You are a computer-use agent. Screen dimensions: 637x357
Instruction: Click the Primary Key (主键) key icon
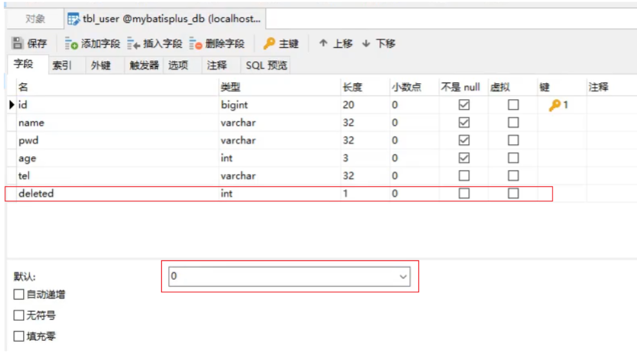click(x=269, y=44)
